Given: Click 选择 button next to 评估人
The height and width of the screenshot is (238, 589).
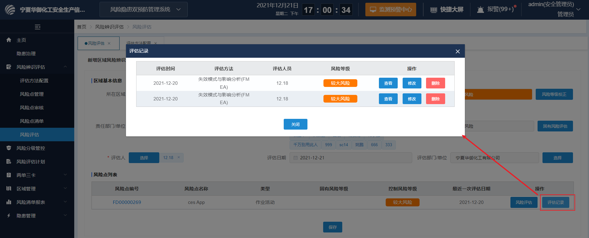Looking at the screenshot, I should [144, 158].
